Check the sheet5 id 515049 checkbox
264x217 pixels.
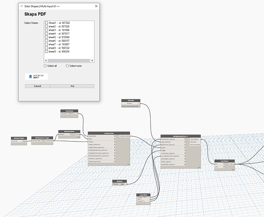46,37
